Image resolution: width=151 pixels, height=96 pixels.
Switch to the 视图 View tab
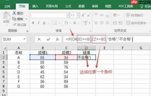click(x=108, y=6)
